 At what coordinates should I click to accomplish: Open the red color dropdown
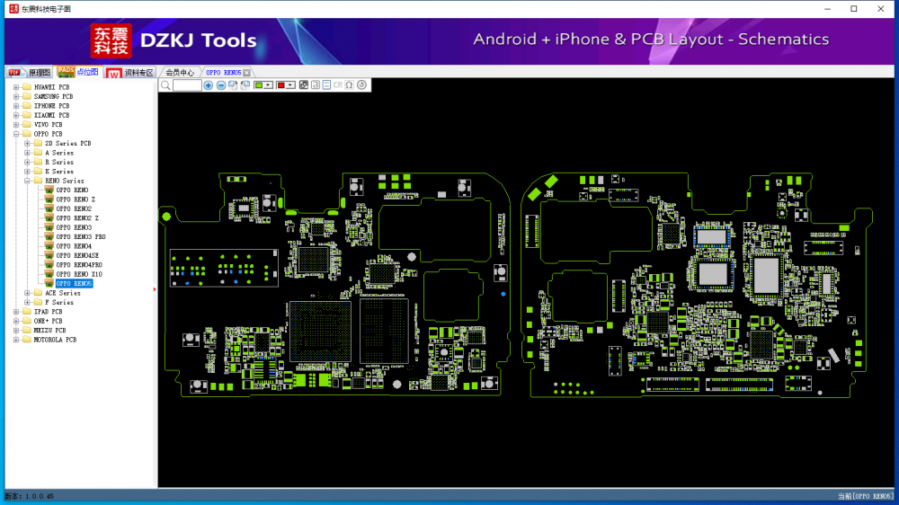tap(290, 85)
